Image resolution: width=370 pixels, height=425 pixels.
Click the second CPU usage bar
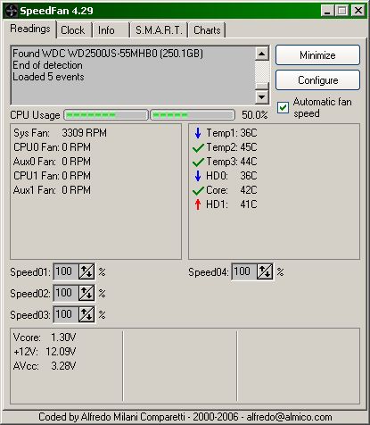193,115
